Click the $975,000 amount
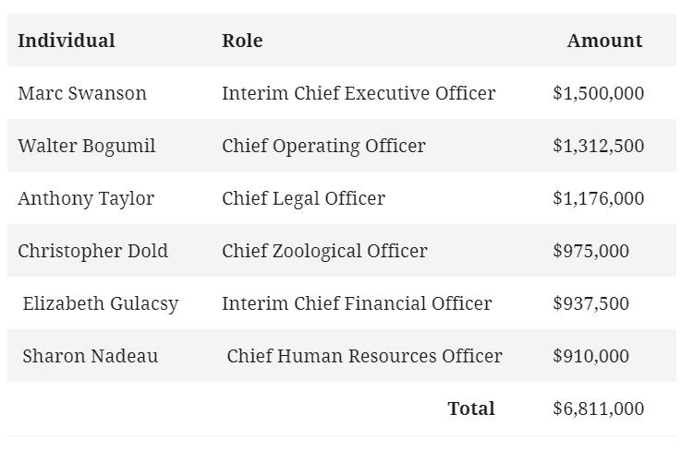Image resolution: width=681 pixels, height=450 pixels. [x=591, y=251]
